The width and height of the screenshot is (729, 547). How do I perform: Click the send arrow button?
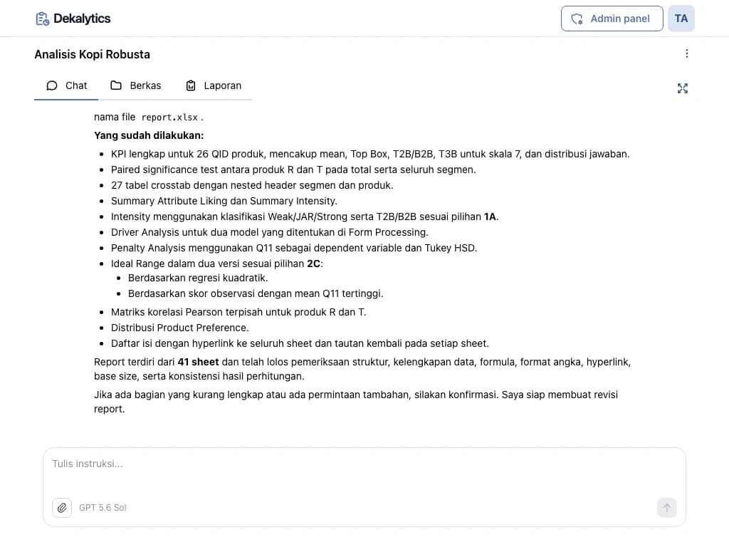[666, 507]
